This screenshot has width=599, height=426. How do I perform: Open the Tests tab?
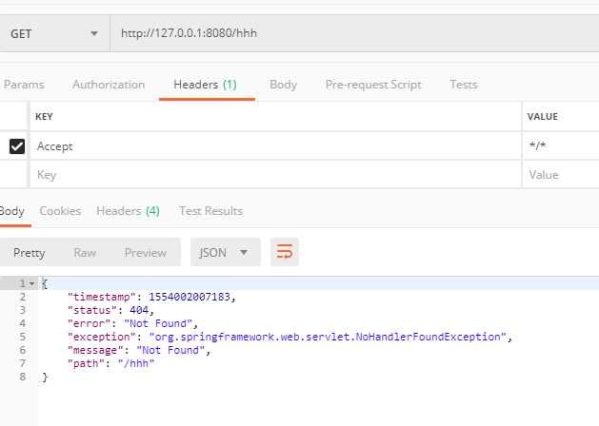pos(464,85)
